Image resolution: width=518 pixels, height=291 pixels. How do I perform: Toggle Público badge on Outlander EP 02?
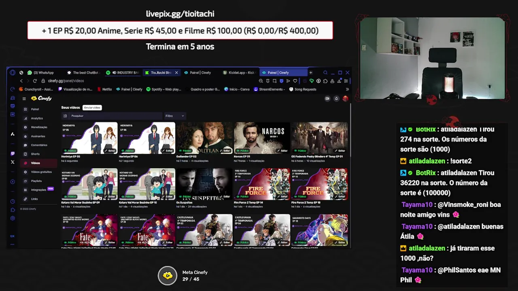(x=185, y=151)
